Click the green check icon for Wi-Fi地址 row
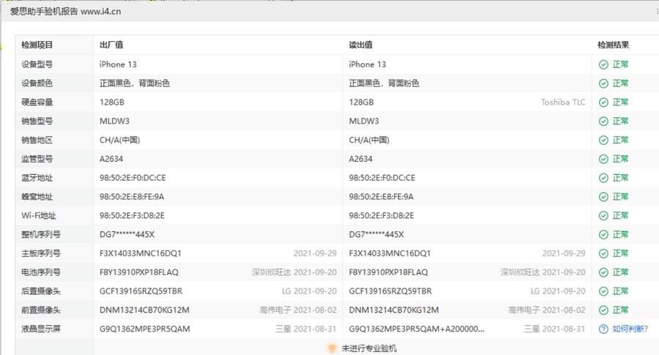Screen dimensions: 659x355 click(x=603, y=215)
